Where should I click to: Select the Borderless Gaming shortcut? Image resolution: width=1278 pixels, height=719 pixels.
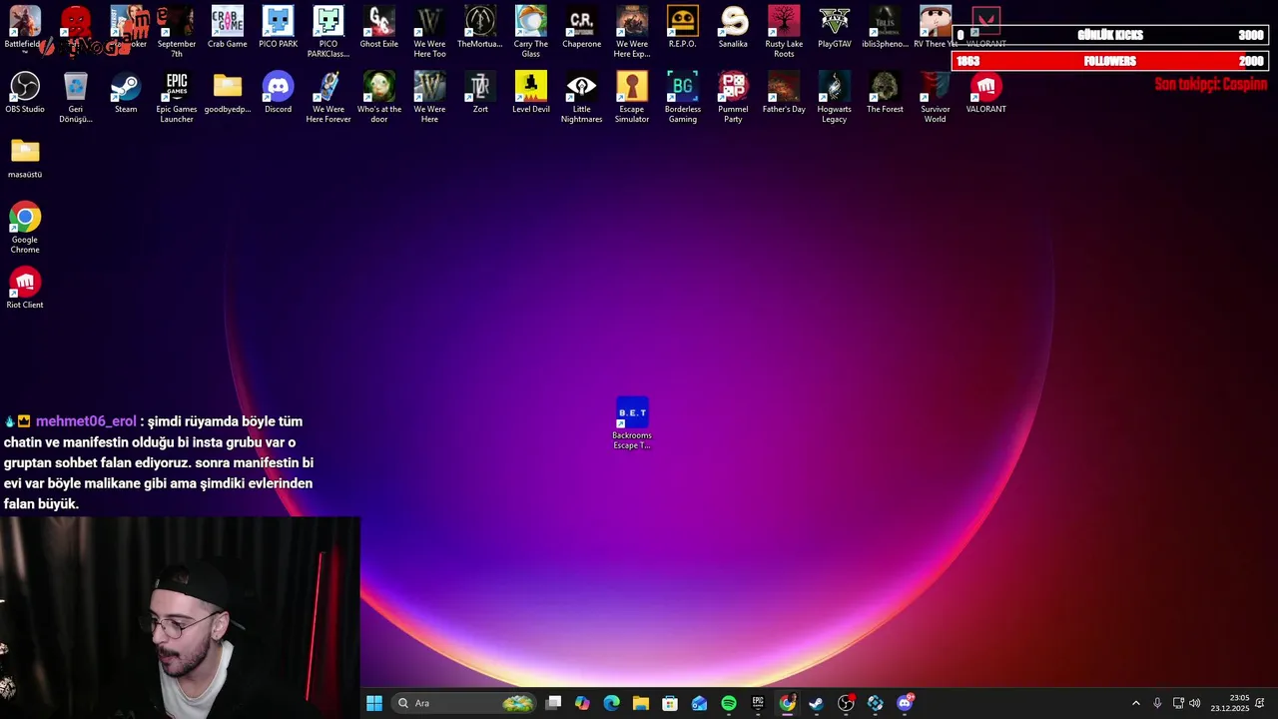tap(683, 97)
